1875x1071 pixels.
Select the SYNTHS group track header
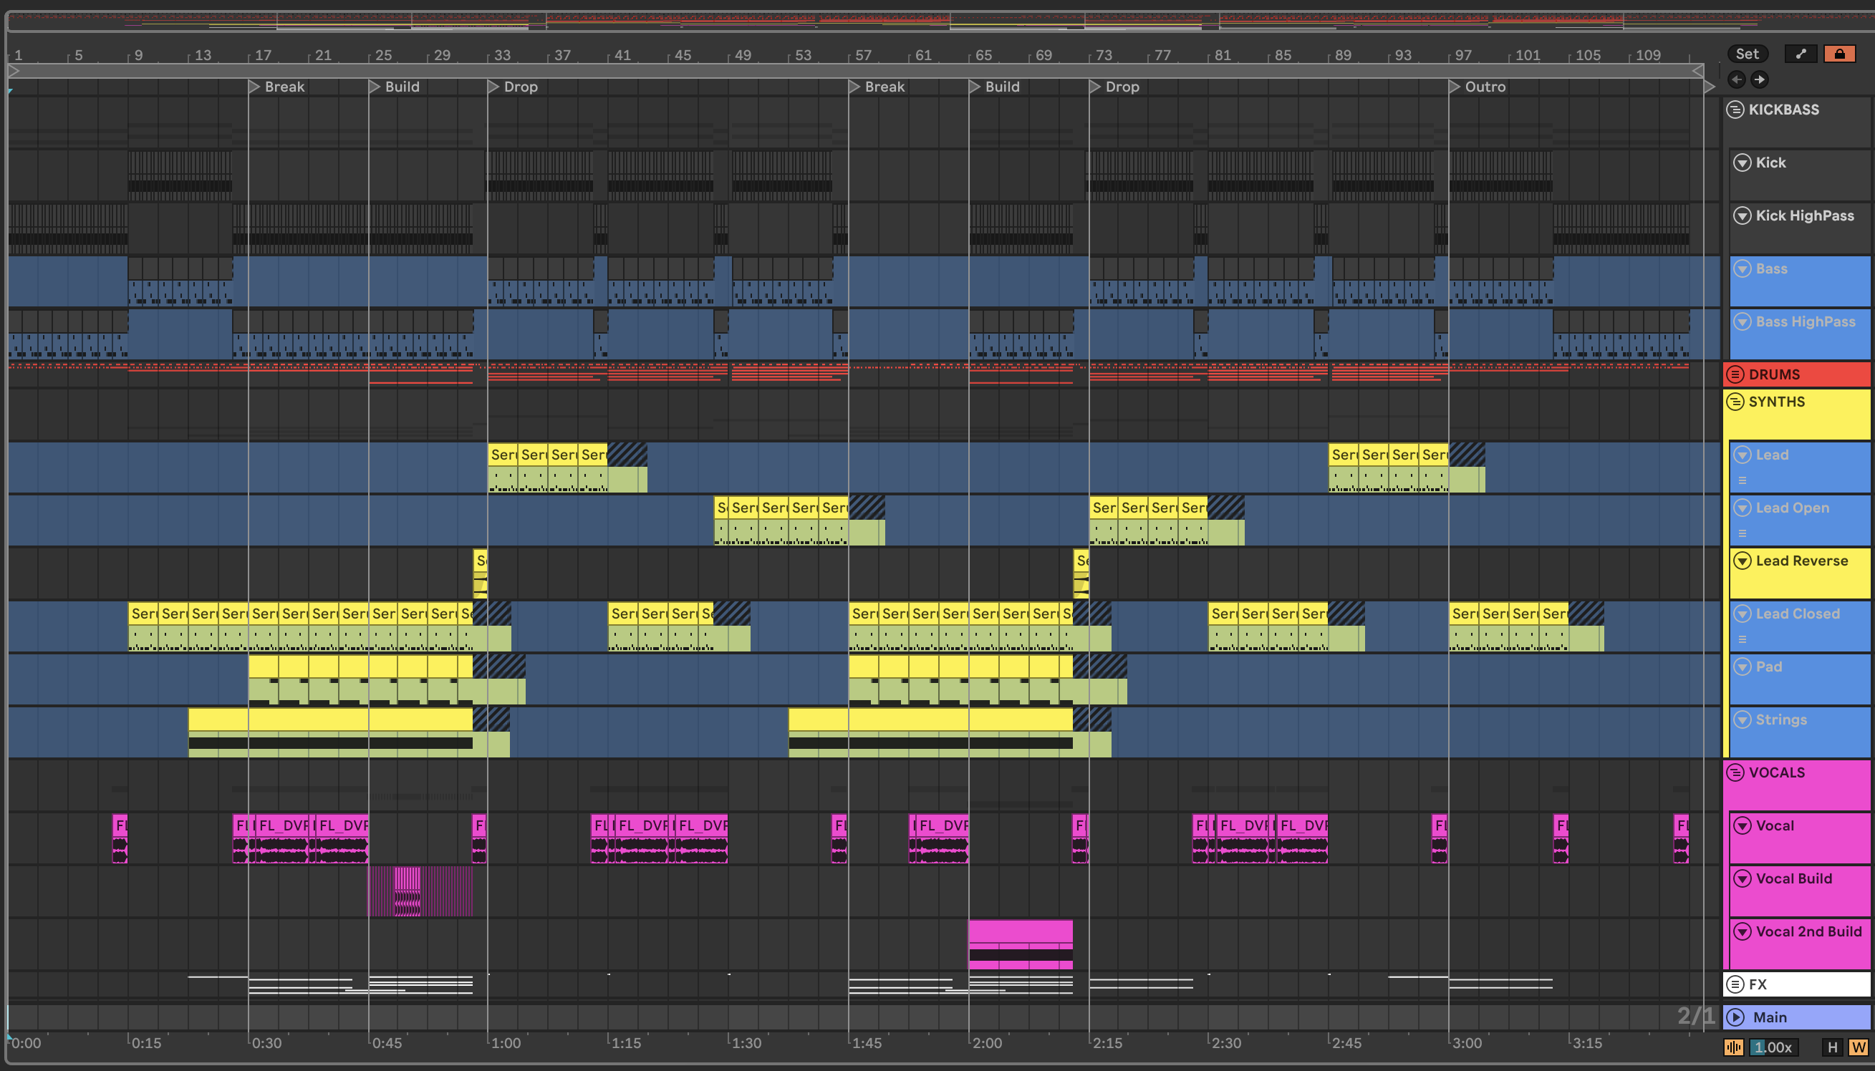[1797, 414]
